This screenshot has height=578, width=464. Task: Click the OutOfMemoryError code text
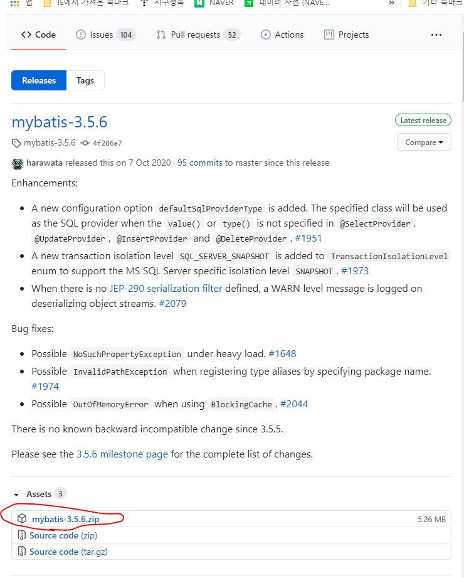[x=110, y=404]
